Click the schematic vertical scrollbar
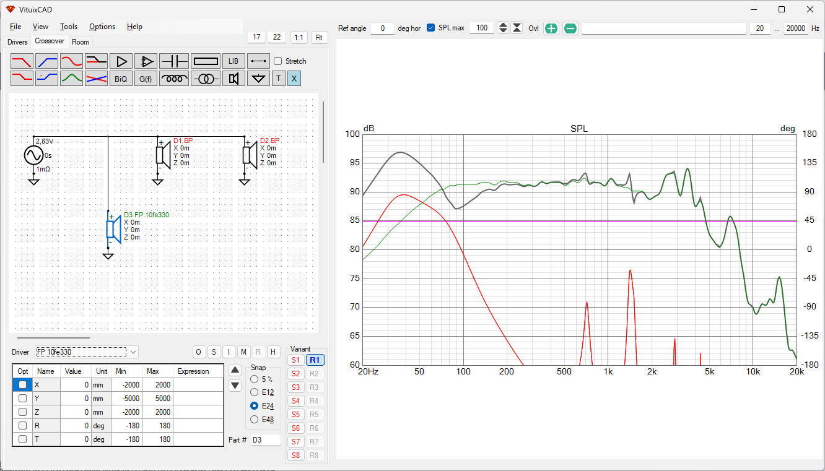 323,132
